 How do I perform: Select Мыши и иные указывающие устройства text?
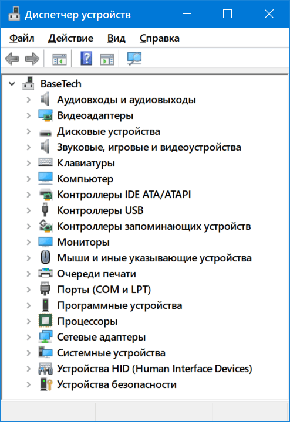click(x=154, y=258)
